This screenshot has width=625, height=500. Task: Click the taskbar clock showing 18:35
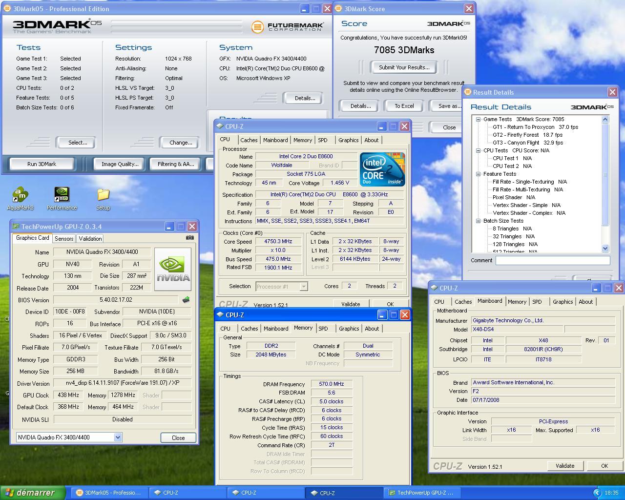[611, 493]
